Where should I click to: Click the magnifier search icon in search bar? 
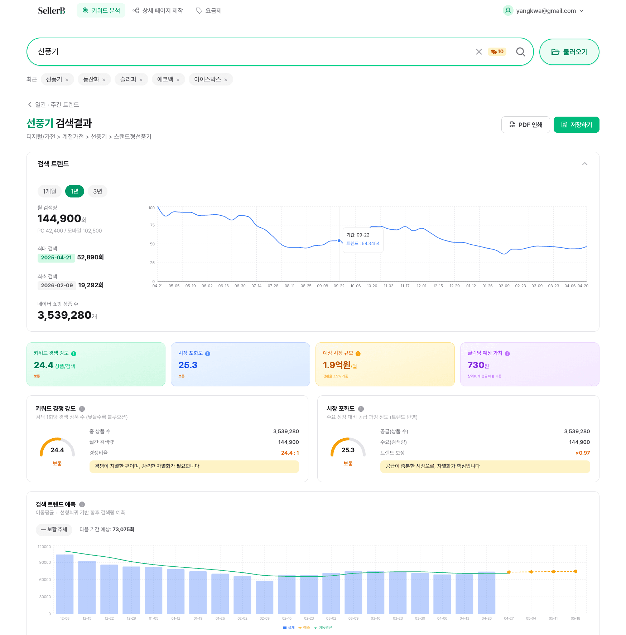pos(520,52)
